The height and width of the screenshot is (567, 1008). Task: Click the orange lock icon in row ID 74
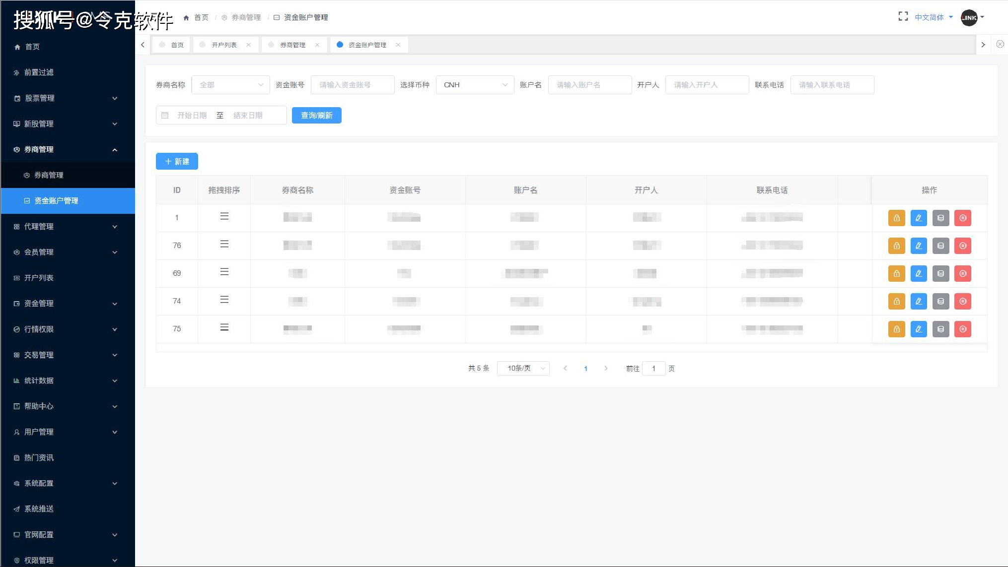tap(896, 301)
